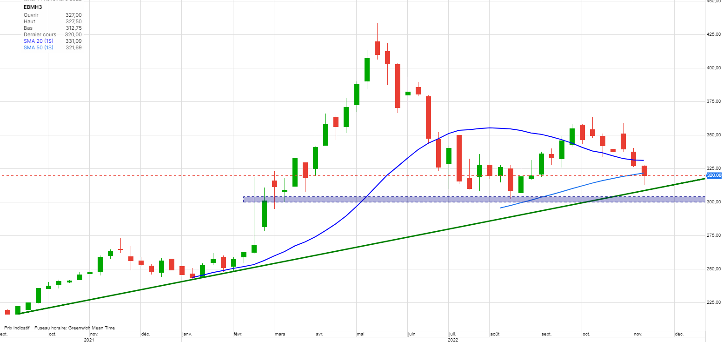Click the 400,00 price level on right axis

(x=713, y=68)
